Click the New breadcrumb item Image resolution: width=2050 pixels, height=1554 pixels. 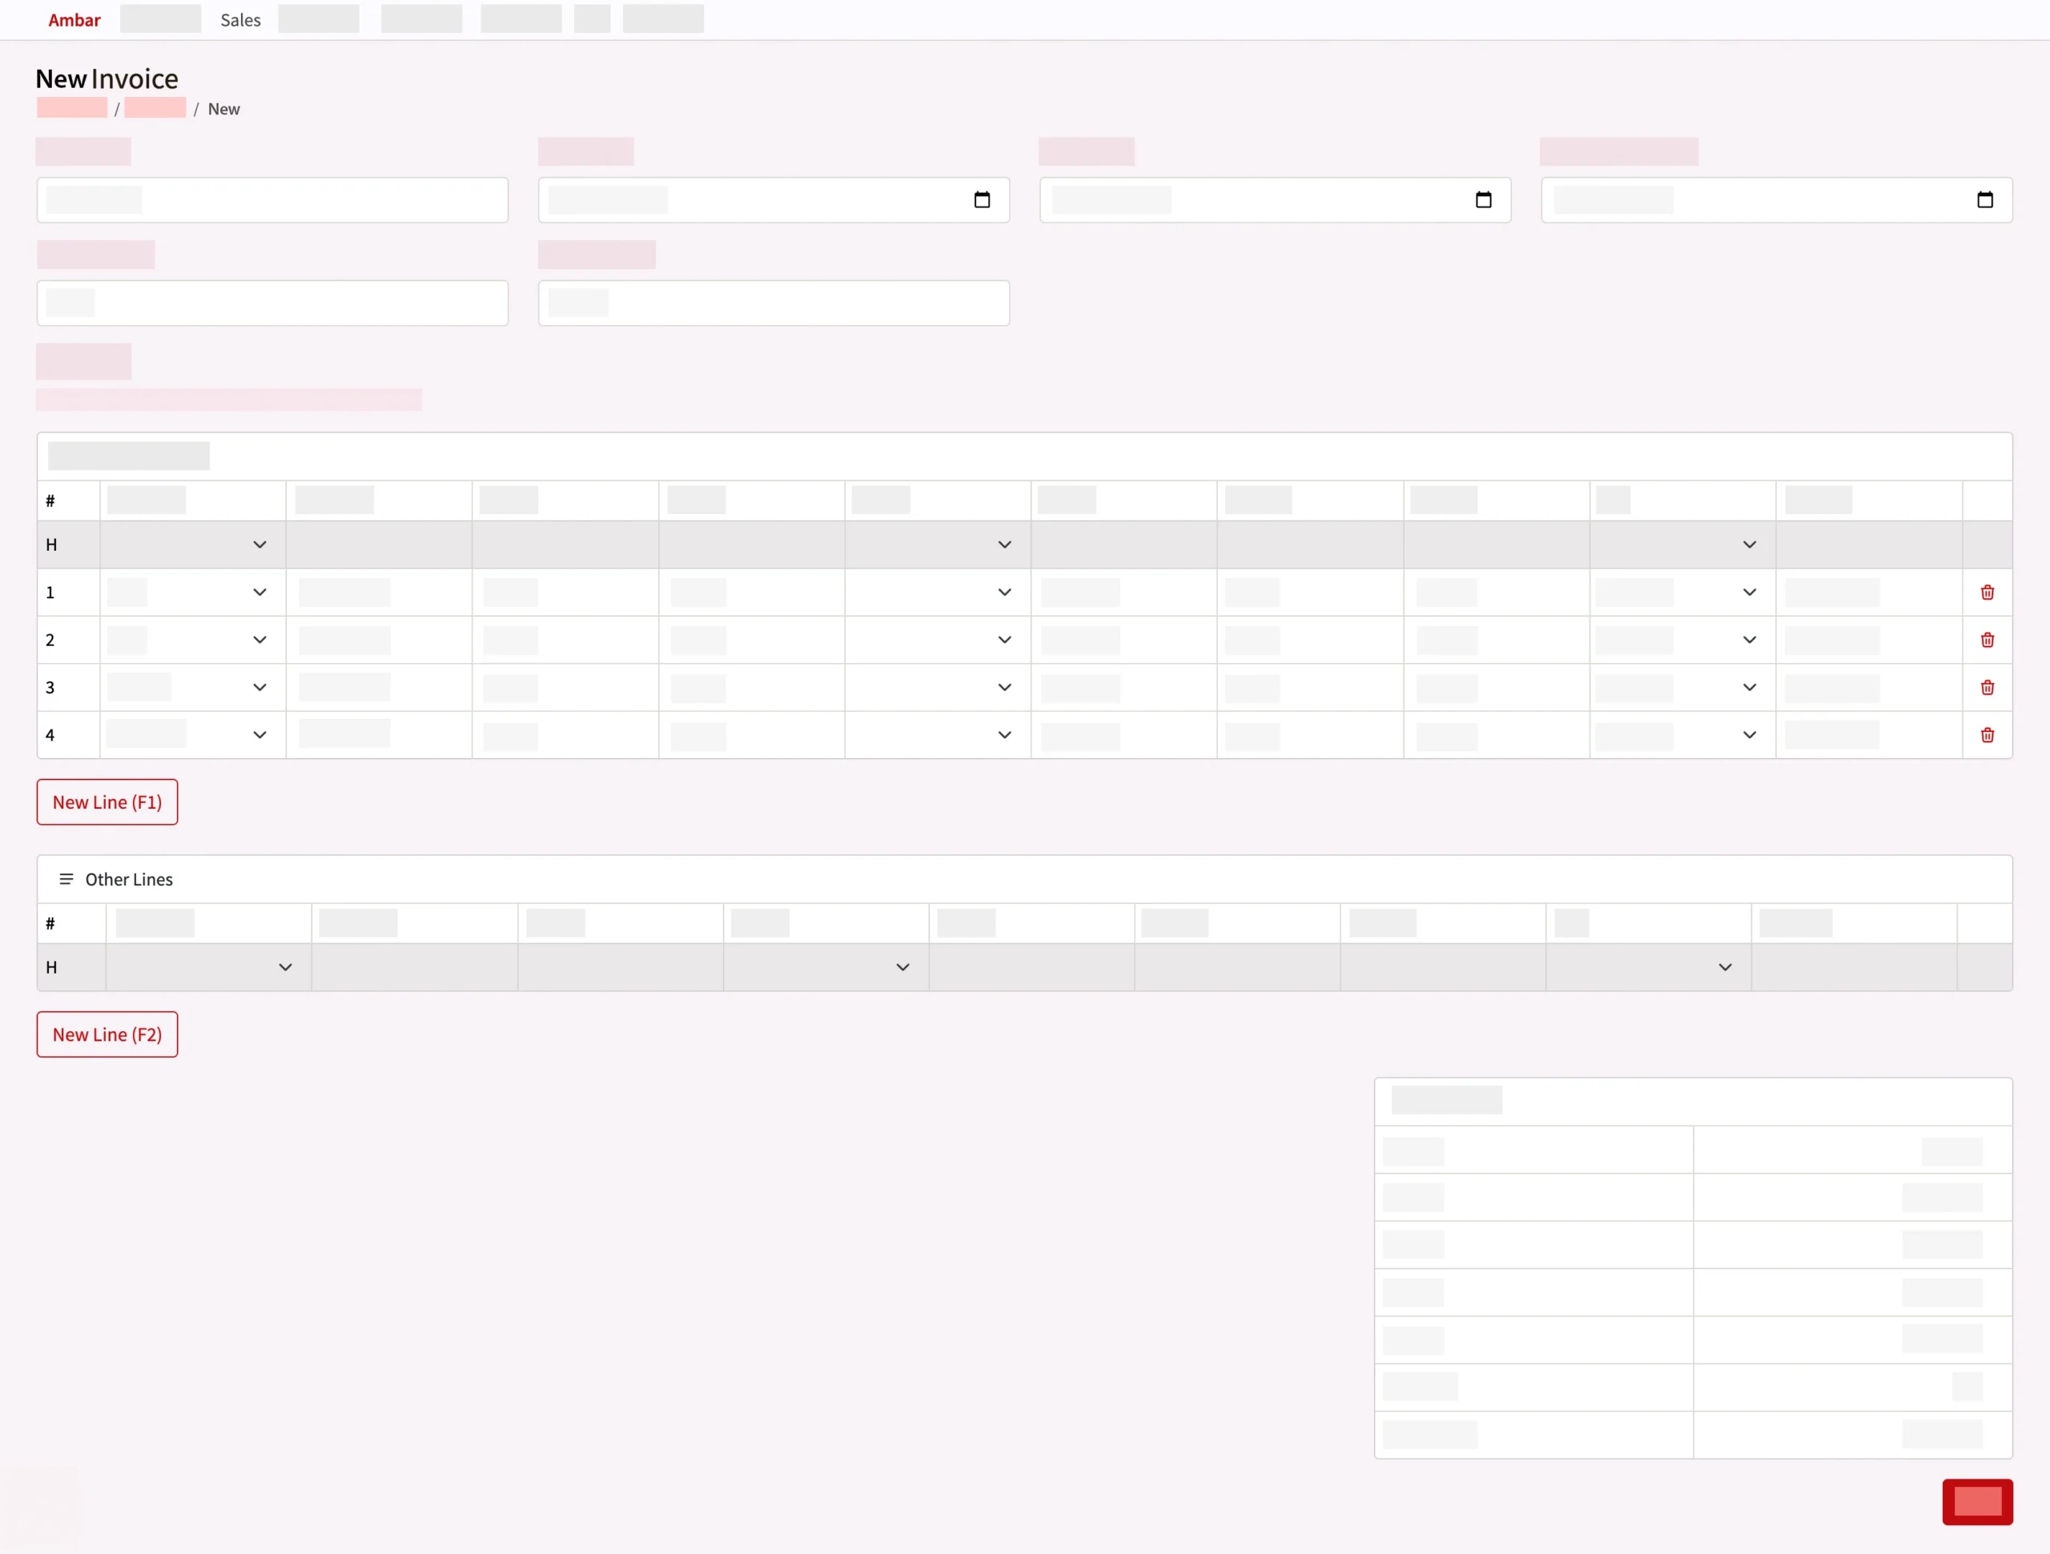[x=223, y=110]
